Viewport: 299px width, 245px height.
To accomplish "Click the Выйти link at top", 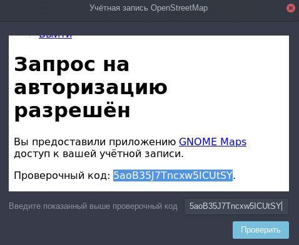I will click(x=55, y=36).
